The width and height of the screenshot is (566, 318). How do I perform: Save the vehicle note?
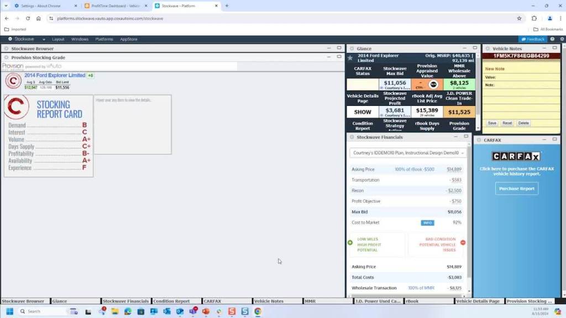click(491, 123)
